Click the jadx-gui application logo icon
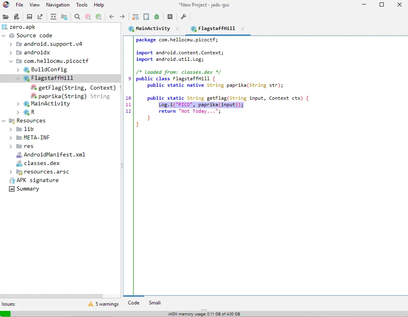 [x=6, y=4]
